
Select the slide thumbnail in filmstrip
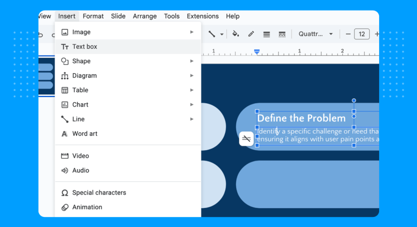pos(46,76)
